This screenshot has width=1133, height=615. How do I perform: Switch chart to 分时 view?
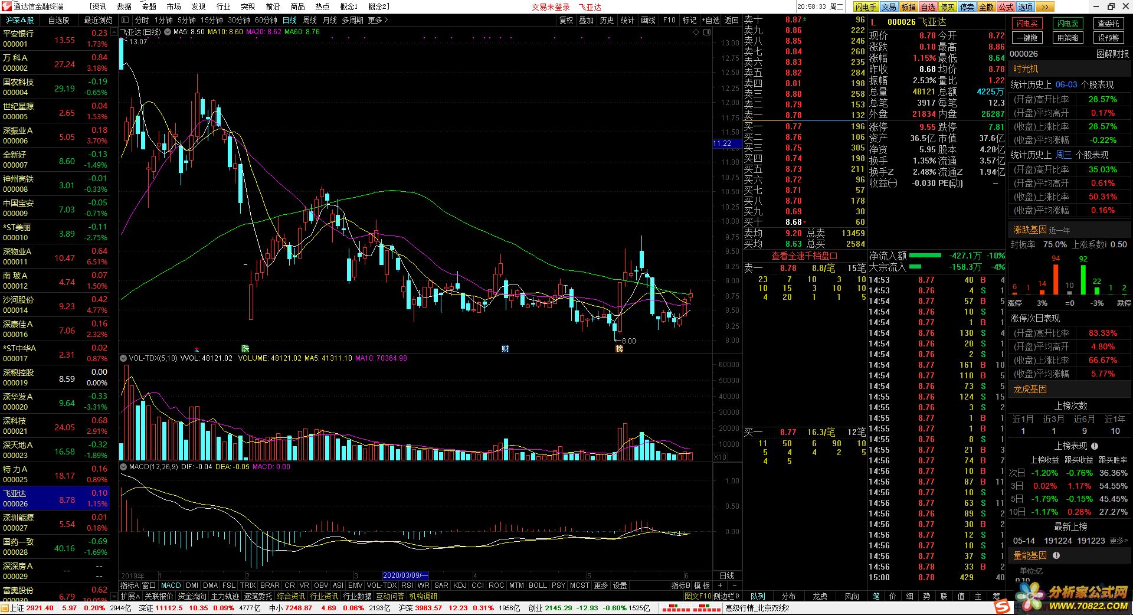pyautogui.click(x=142, y=20)
